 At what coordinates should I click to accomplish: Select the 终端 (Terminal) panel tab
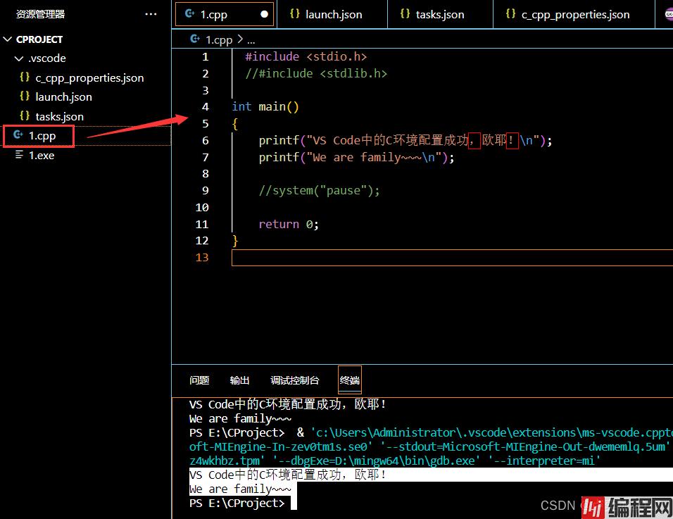point(349,380)
